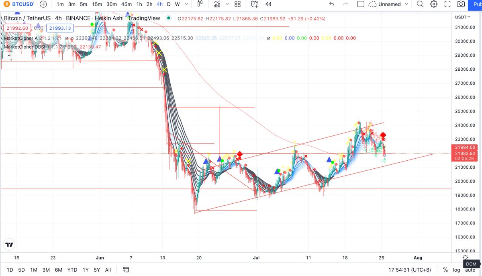The height and width of the screenshot is (276, 482).
Task: Switch to the weekly W timeframe
Action: [177, 4]
